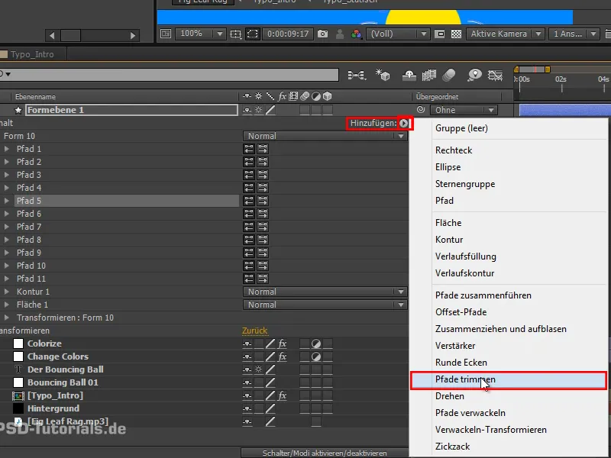Screen dimensions: 611x458
Task: Click the draft 3D icon
Action: (383, 75)
